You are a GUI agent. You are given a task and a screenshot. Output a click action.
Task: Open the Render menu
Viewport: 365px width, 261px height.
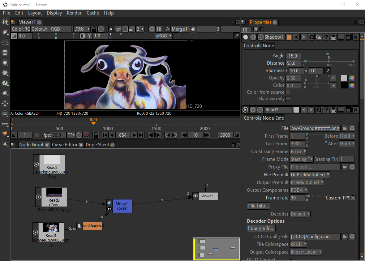coord(74,13)
